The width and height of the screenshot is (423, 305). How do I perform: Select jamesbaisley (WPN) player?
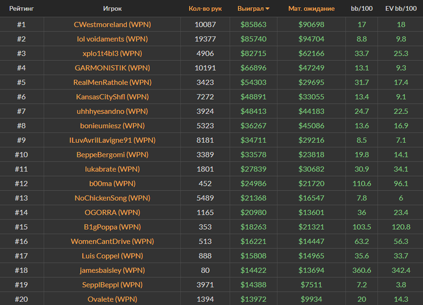112,270
